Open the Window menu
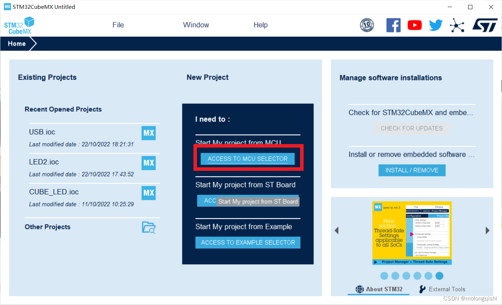The width and height of the screenshot is (502, 305). coord(196,25)
